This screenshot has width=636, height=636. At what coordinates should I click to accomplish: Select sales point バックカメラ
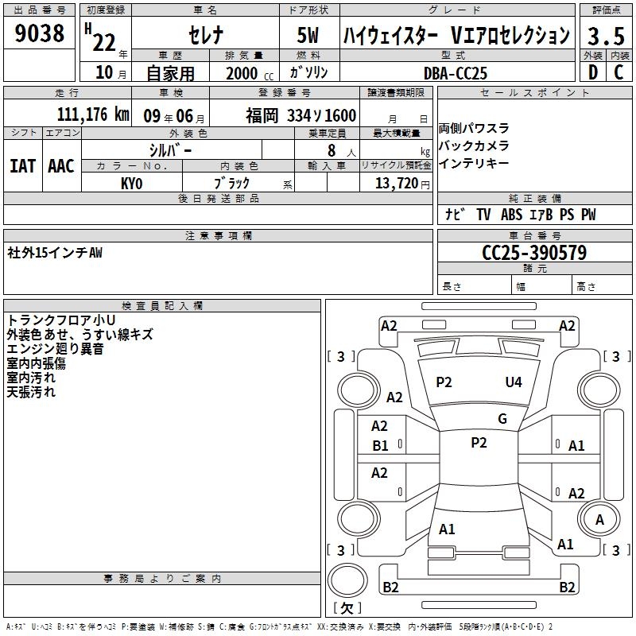point(473,145)
